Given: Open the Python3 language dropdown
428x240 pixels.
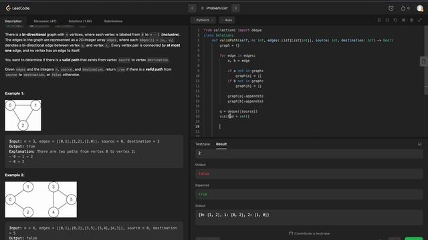Looking at the screenshot, I should [204, 20].
